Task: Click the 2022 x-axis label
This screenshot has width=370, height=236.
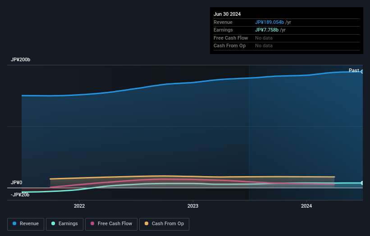Action: pos(79,206)
